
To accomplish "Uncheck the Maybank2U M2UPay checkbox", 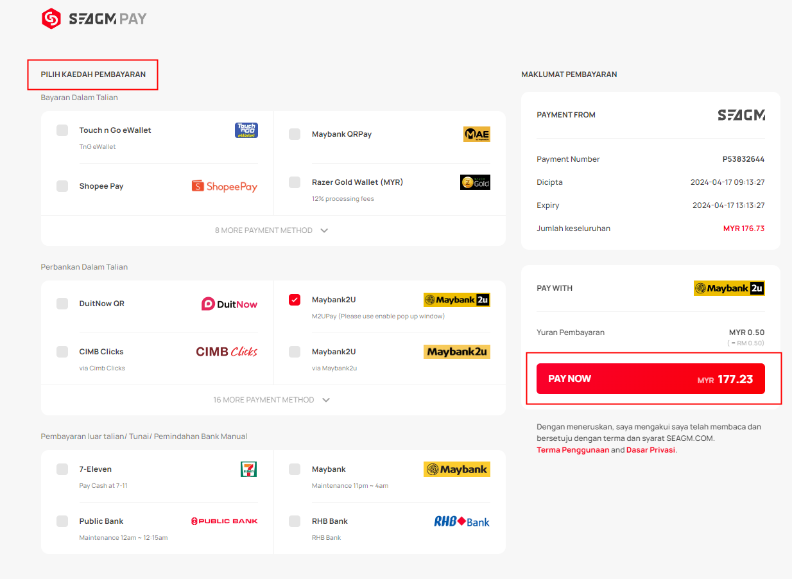I will [295, 300].
